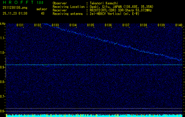This screenshot has height=117, width=185.
Task: Click the HROFFT title text
Action: coord(18,2)
